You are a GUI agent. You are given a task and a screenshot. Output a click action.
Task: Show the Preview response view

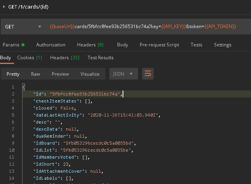click(x=60, y=74)
